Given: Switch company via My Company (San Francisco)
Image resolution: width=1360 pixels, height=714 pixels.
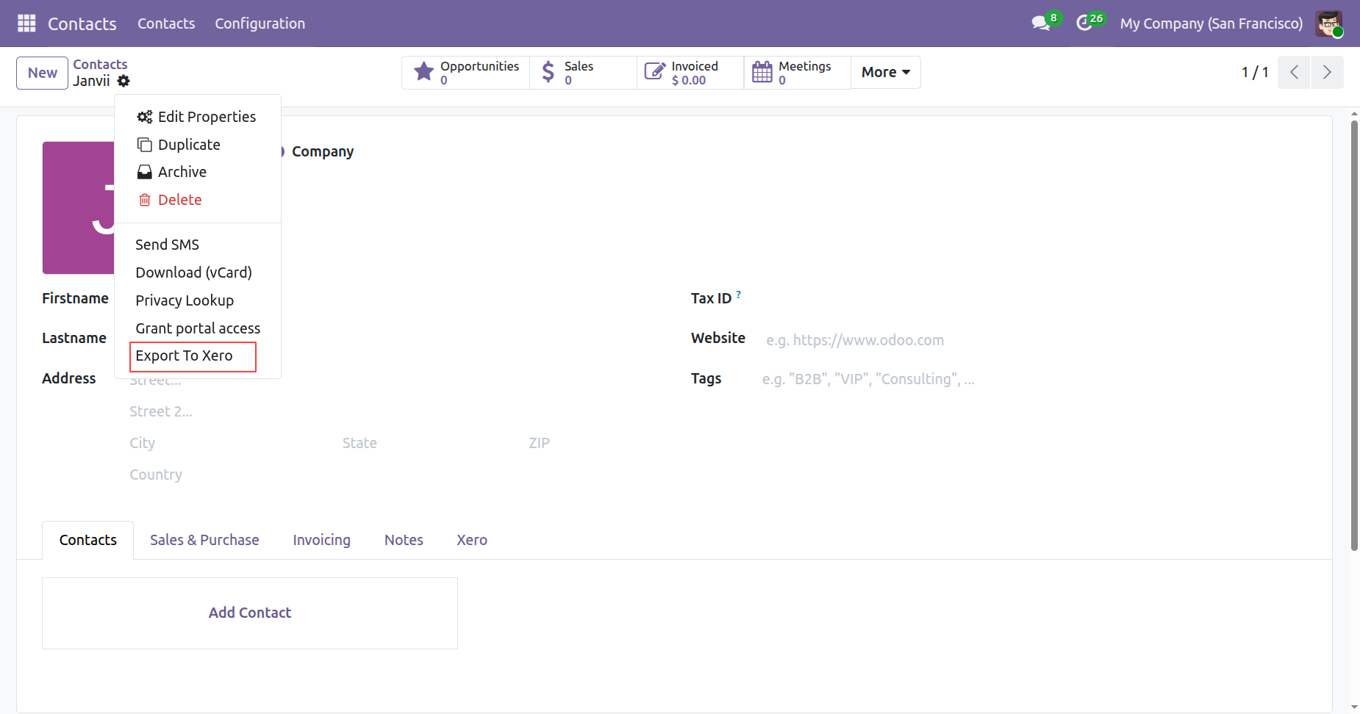Looking at the screenshot, I should tap(1211, 24).
